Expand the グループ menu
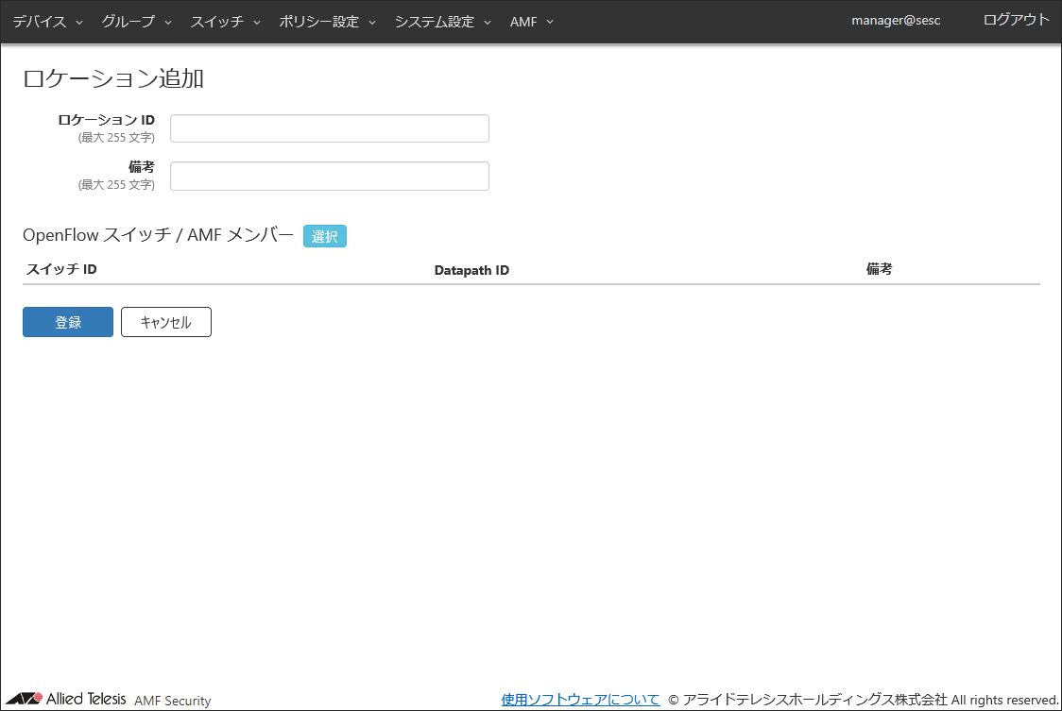 point(136,22)
